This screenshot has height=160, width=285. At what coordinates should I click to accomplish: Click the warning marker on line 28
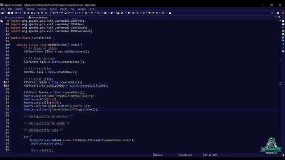tap(5, 86)
